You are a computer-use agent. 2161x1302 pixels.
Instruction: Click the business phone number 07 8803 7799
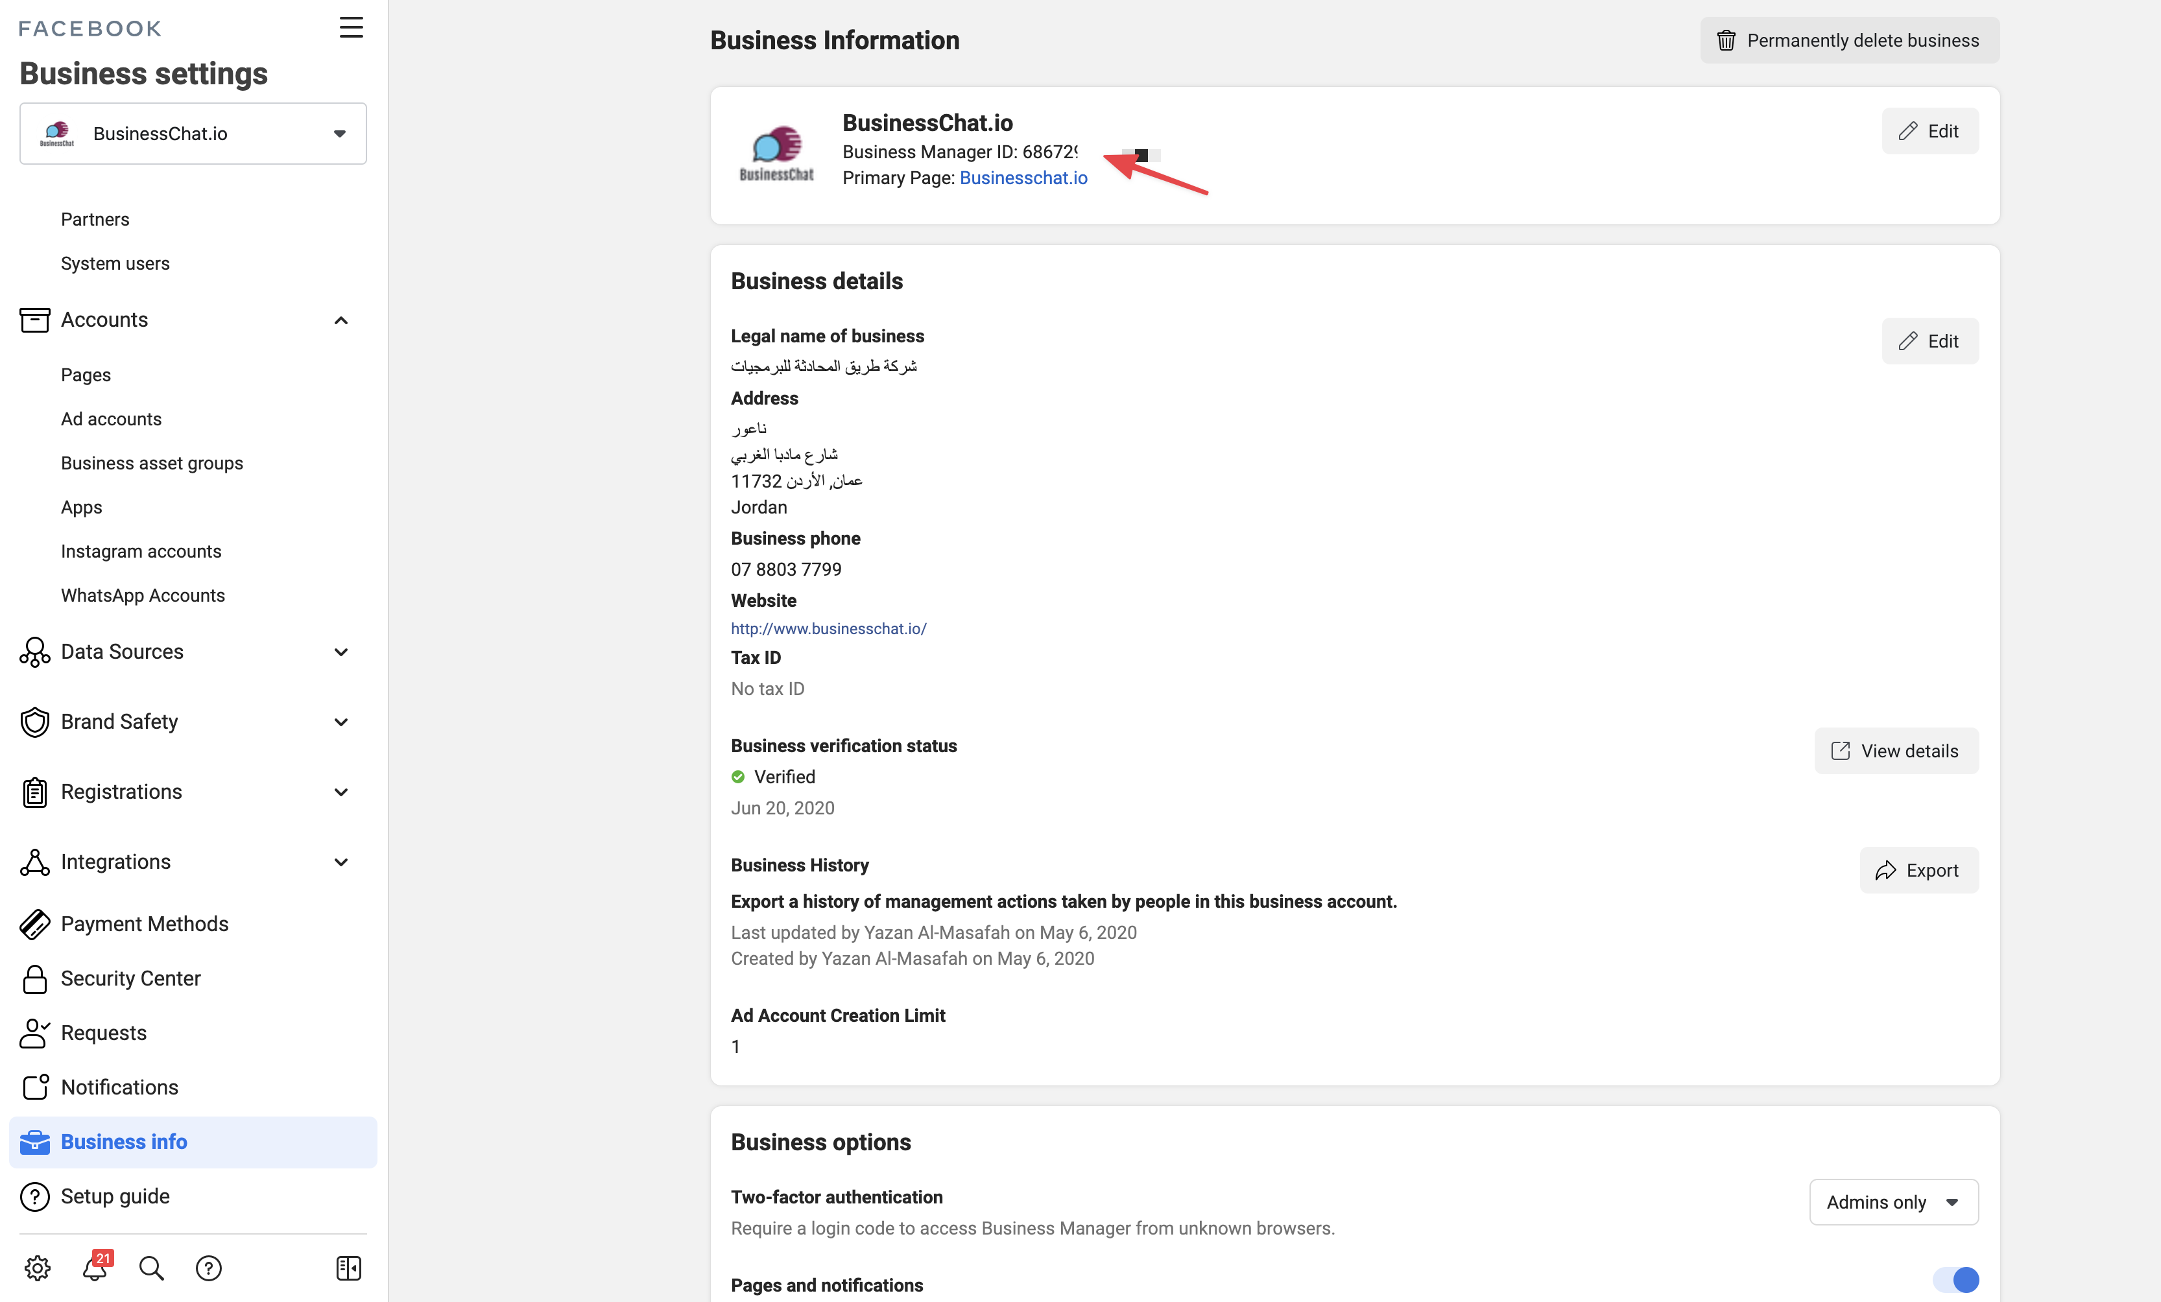(786, 570)
